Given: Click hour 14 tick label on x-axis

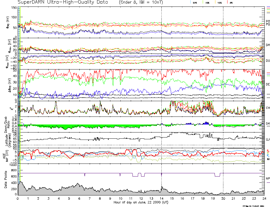Looking at the screenshot, I should coord(161,198).
